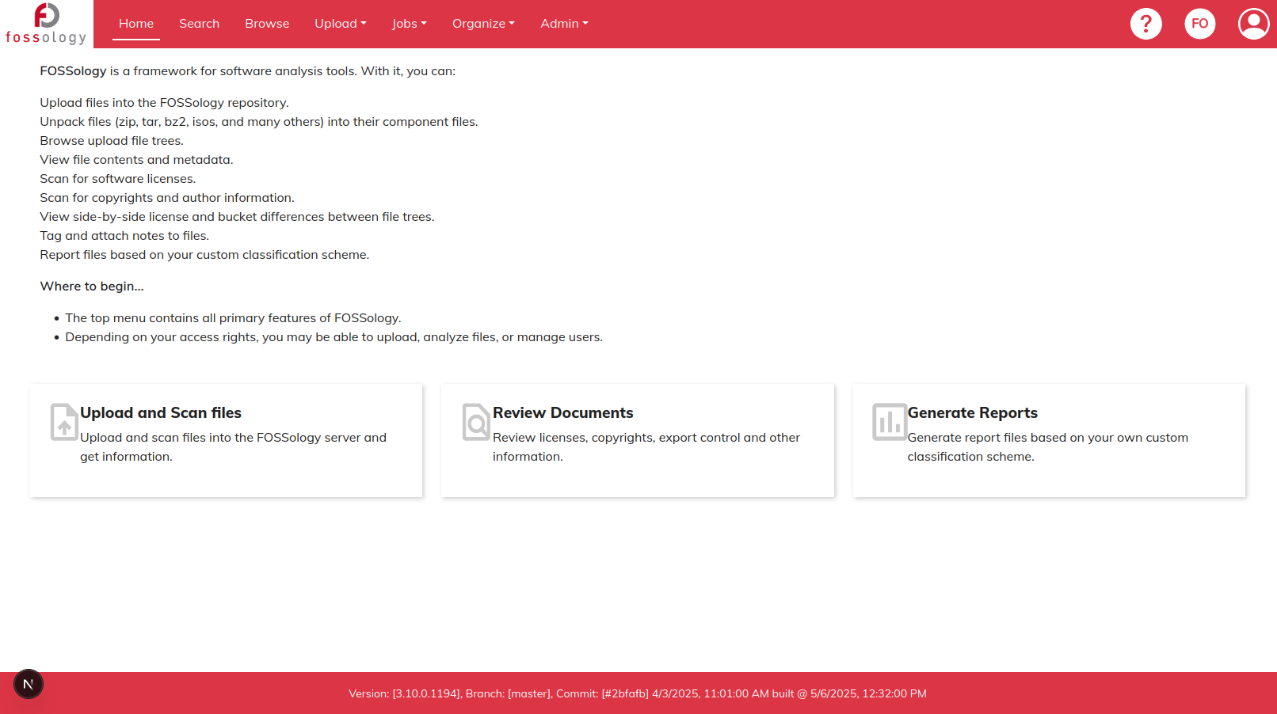Click the bold 'FOSSology' word in intro
Screen dimensions: 1277x714
pyautogui.click(x=73, y=71)
